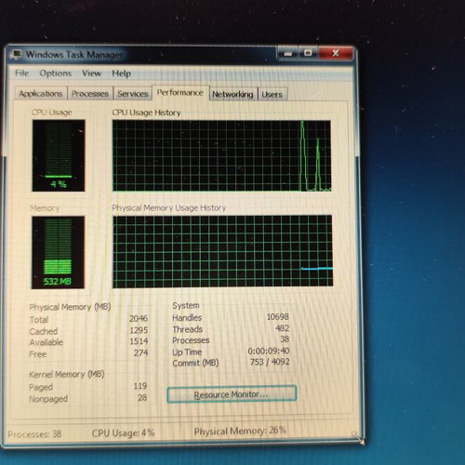465x465 pixels.
Task: Click the Resource Monitor button
Action: point(232,394)
